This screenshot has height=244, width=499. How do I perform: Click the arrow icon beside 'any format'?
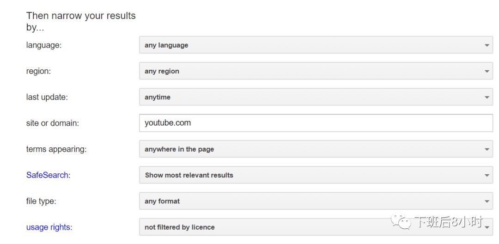487,201
